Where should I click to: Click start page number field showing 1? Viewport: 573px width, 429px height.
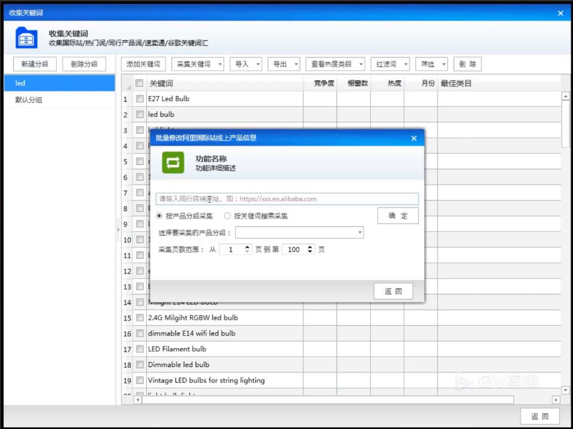coord(232,250)
